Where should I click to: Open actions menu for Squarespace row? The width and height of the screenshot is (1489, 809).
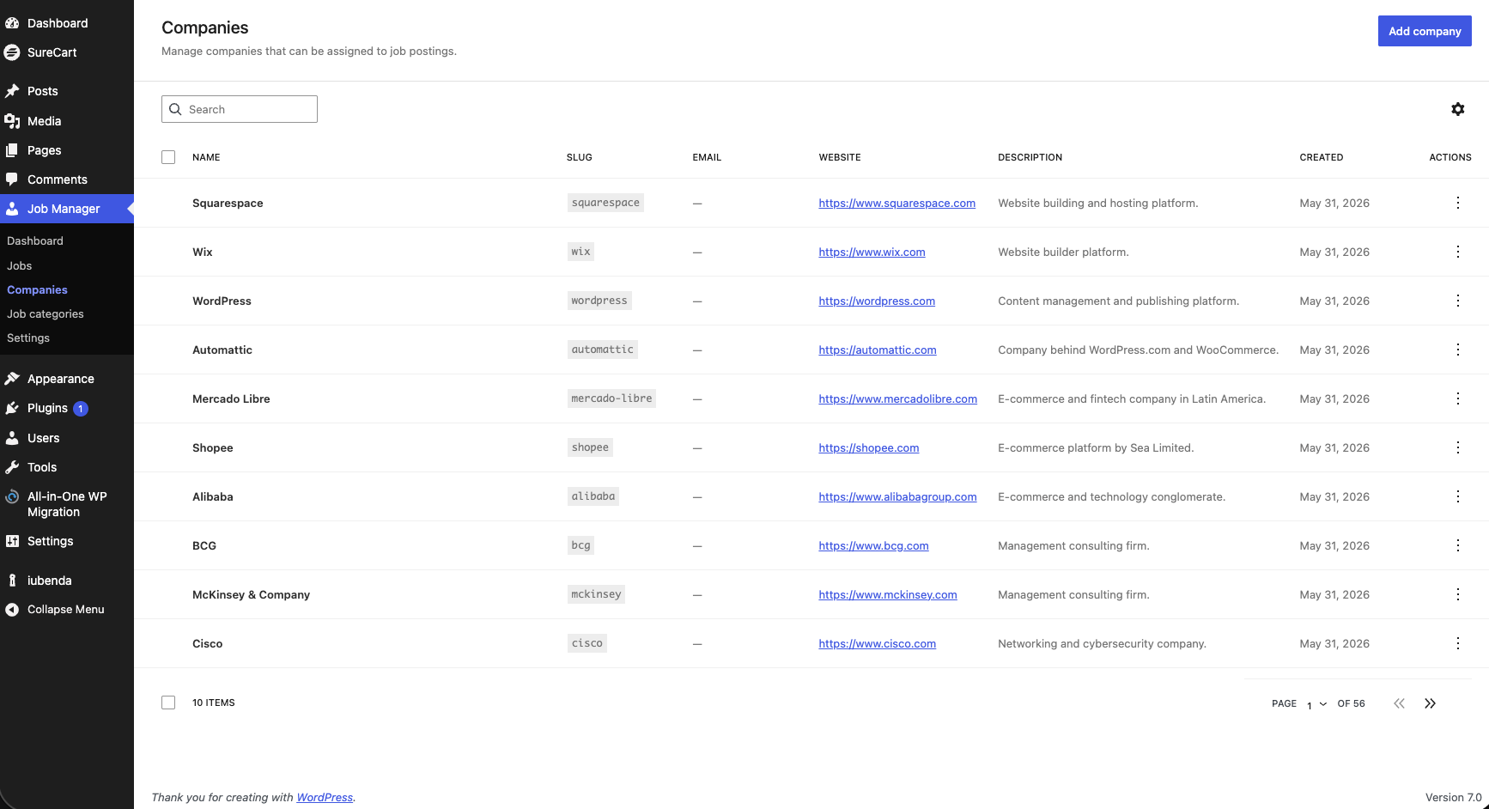[1457, 203]
